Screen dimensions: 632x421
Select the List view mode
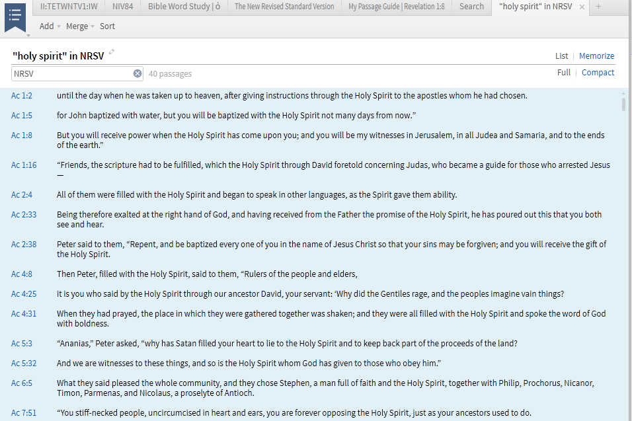561,56
